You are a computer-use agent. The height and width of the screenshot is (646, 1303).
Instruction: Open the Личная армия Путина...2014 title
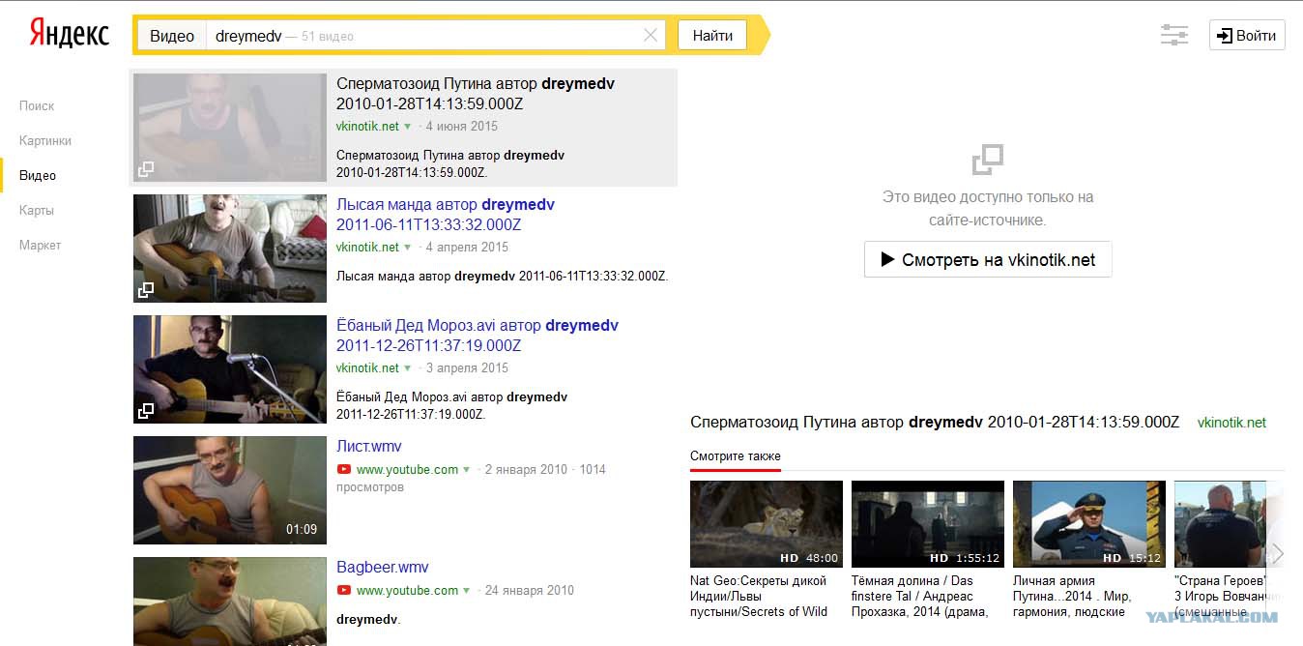[1072, 596]
